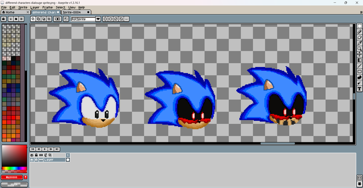
Task: Select the Eyedropper tool
Action: tap(359, 43)
